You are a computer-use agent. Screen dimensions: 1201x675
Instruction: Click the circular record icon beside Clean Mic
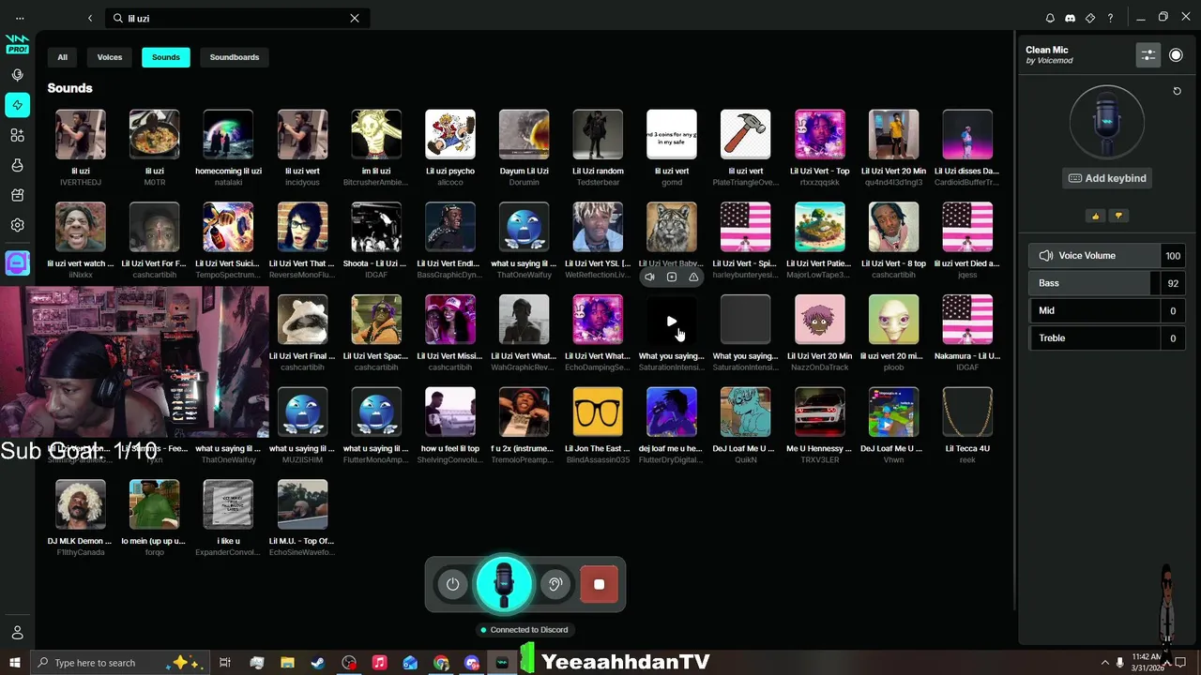pos(1176,55)
